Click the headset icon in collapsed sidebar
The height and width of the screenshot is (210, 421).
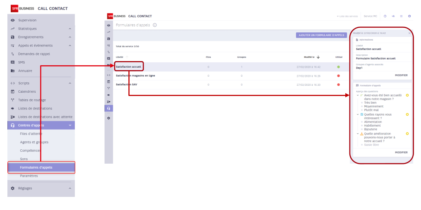pos(109,108)
